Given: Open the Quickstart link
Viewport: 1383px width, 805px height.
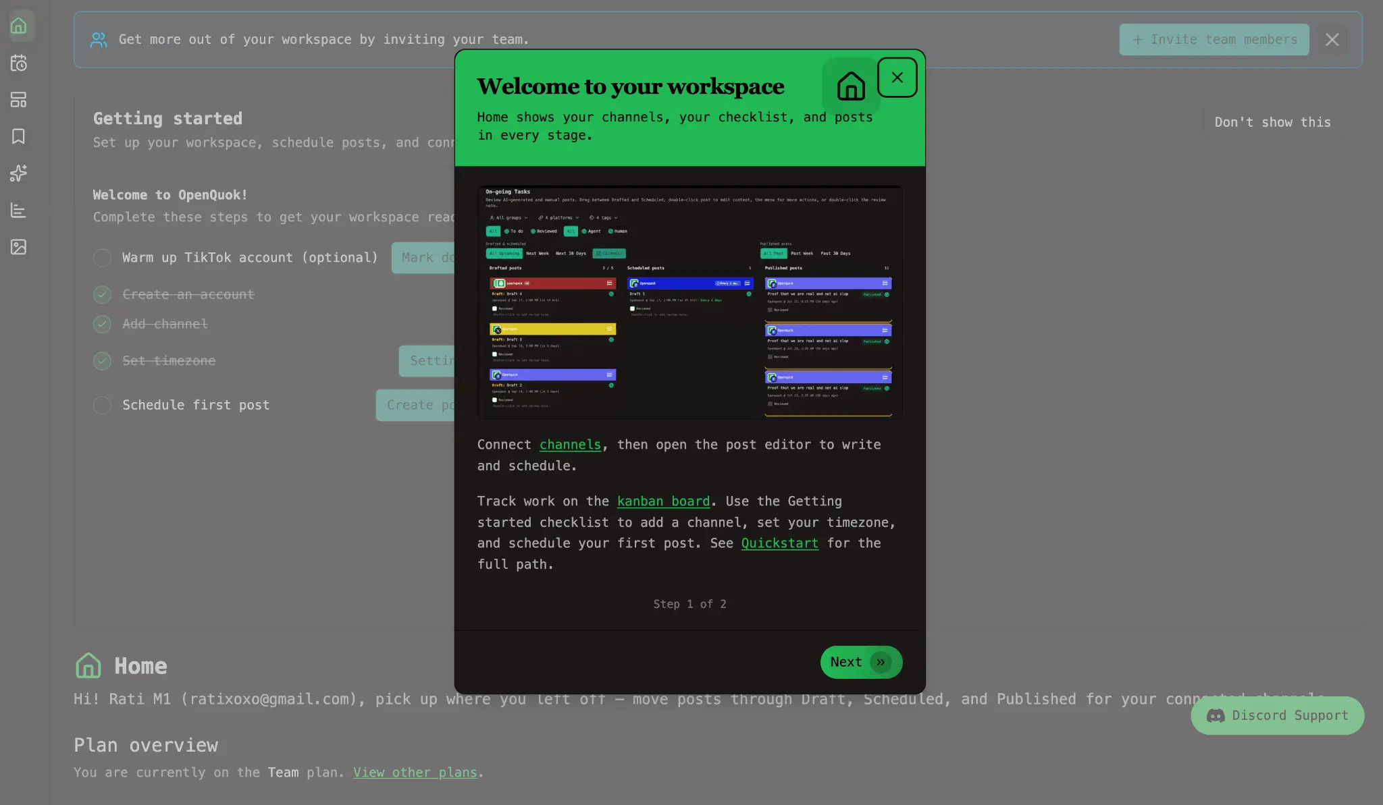Looking at the screenshot, I should tap(779, 543).
